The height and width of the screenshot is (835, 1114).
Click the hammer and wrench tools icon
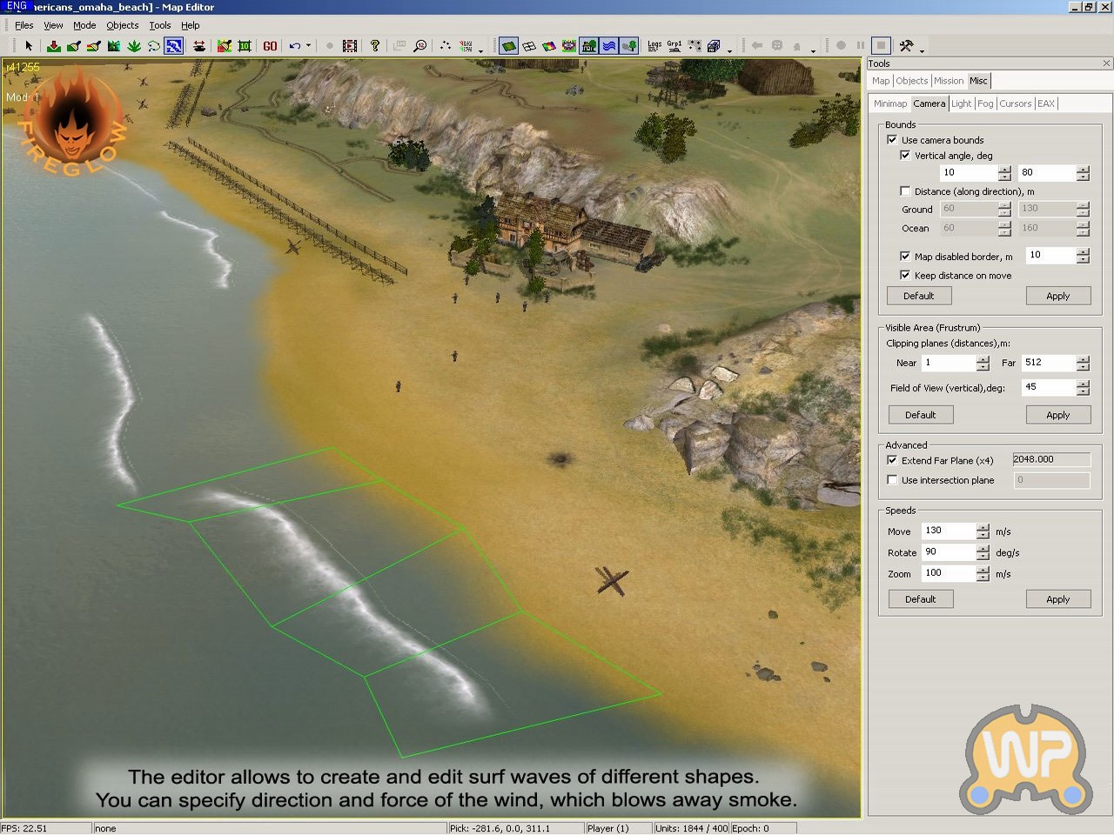906,45
